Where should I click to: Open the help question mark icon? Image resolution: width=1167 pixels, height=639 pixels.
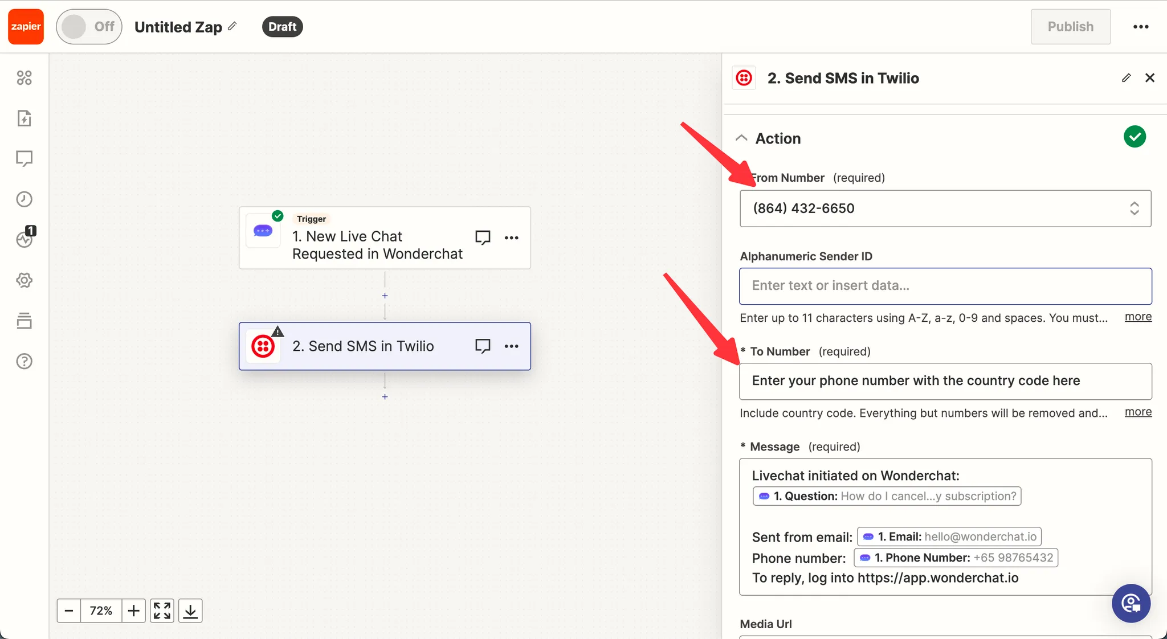(x=24, y=361)
